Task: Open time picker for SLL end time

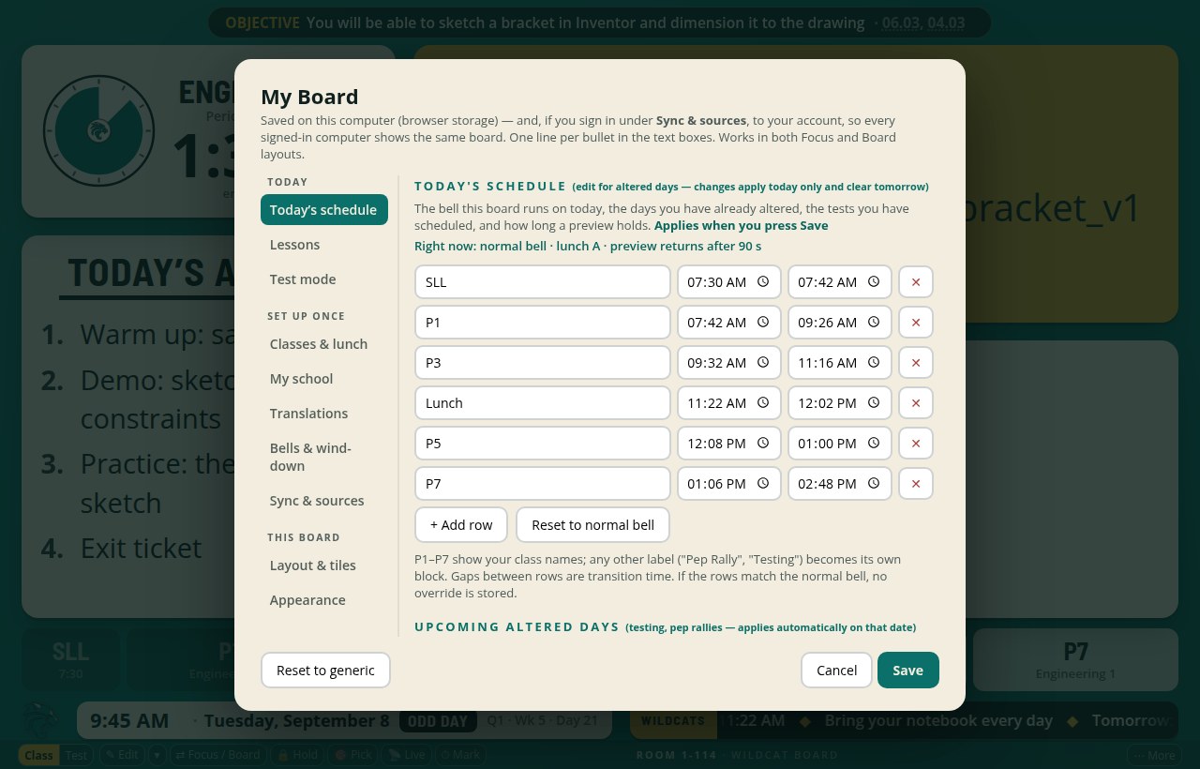Action: 874,281
